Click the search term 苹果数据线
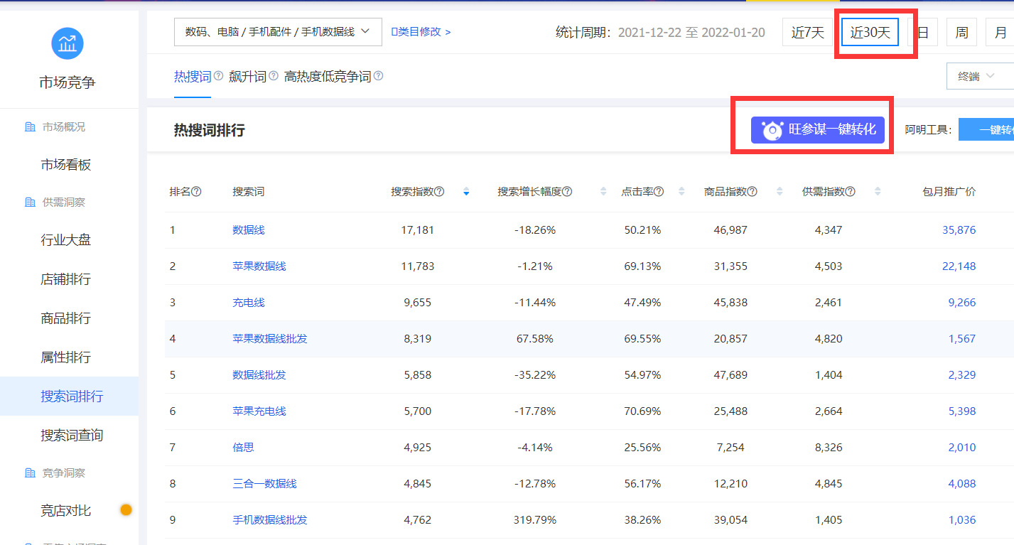The width and height of the screenshot is (1014, 545). point(259,266)
